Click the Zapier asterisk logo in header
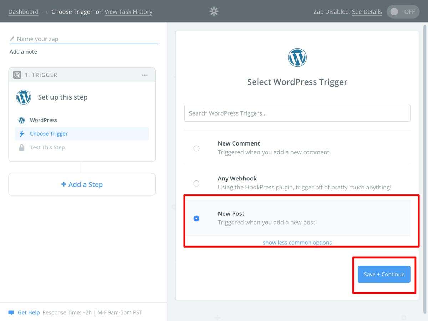The image size is (428, 321). point(214,11)
